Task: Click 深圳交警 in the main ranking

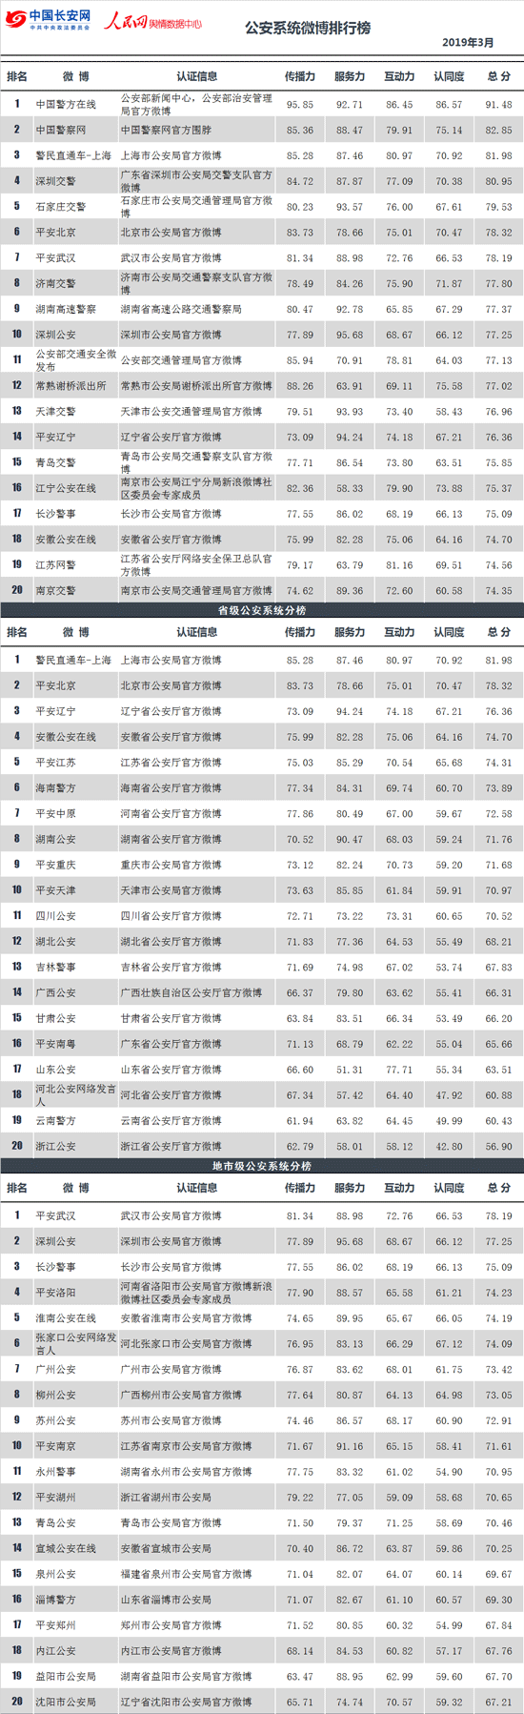Action: (x=56, y=181)
